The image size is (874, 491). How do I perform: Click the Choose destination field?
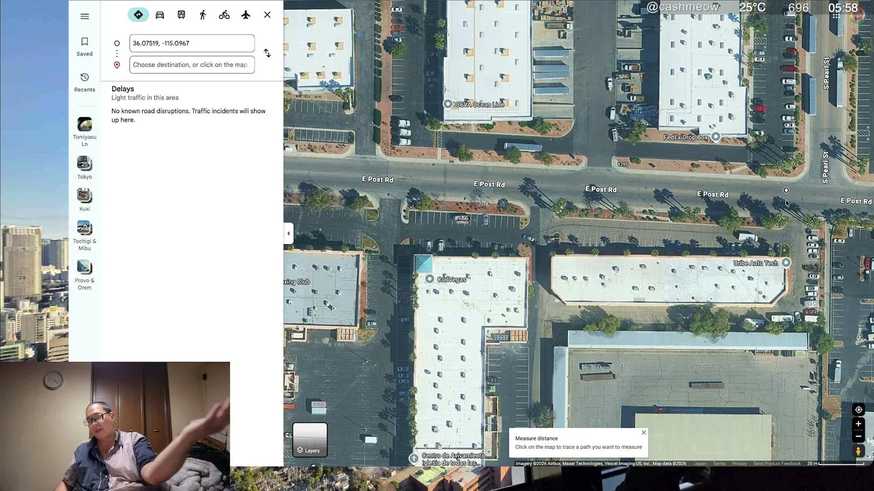point(192,65)
